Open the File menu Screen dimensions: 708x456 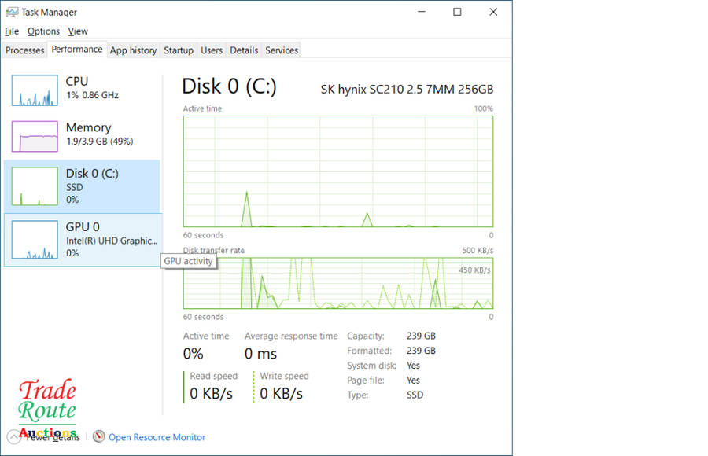tap(12, 31)
